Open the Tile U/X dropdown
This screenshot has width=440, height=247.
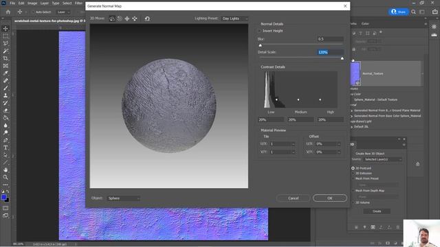click(x=283, y=143)
